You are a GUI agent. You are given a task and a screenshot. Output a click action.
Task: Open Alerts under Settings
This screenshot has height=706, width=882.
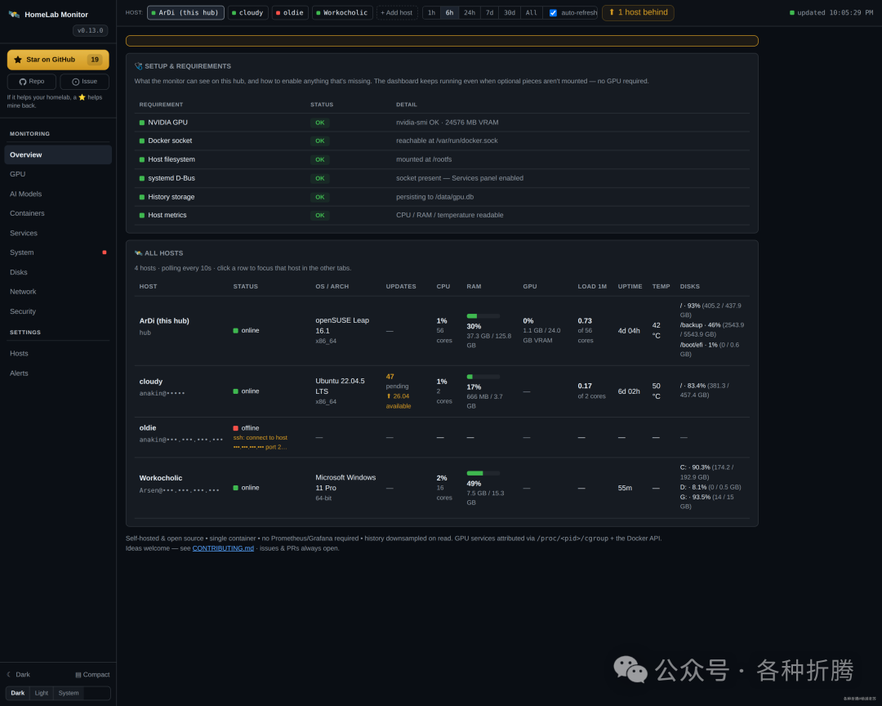58,373
